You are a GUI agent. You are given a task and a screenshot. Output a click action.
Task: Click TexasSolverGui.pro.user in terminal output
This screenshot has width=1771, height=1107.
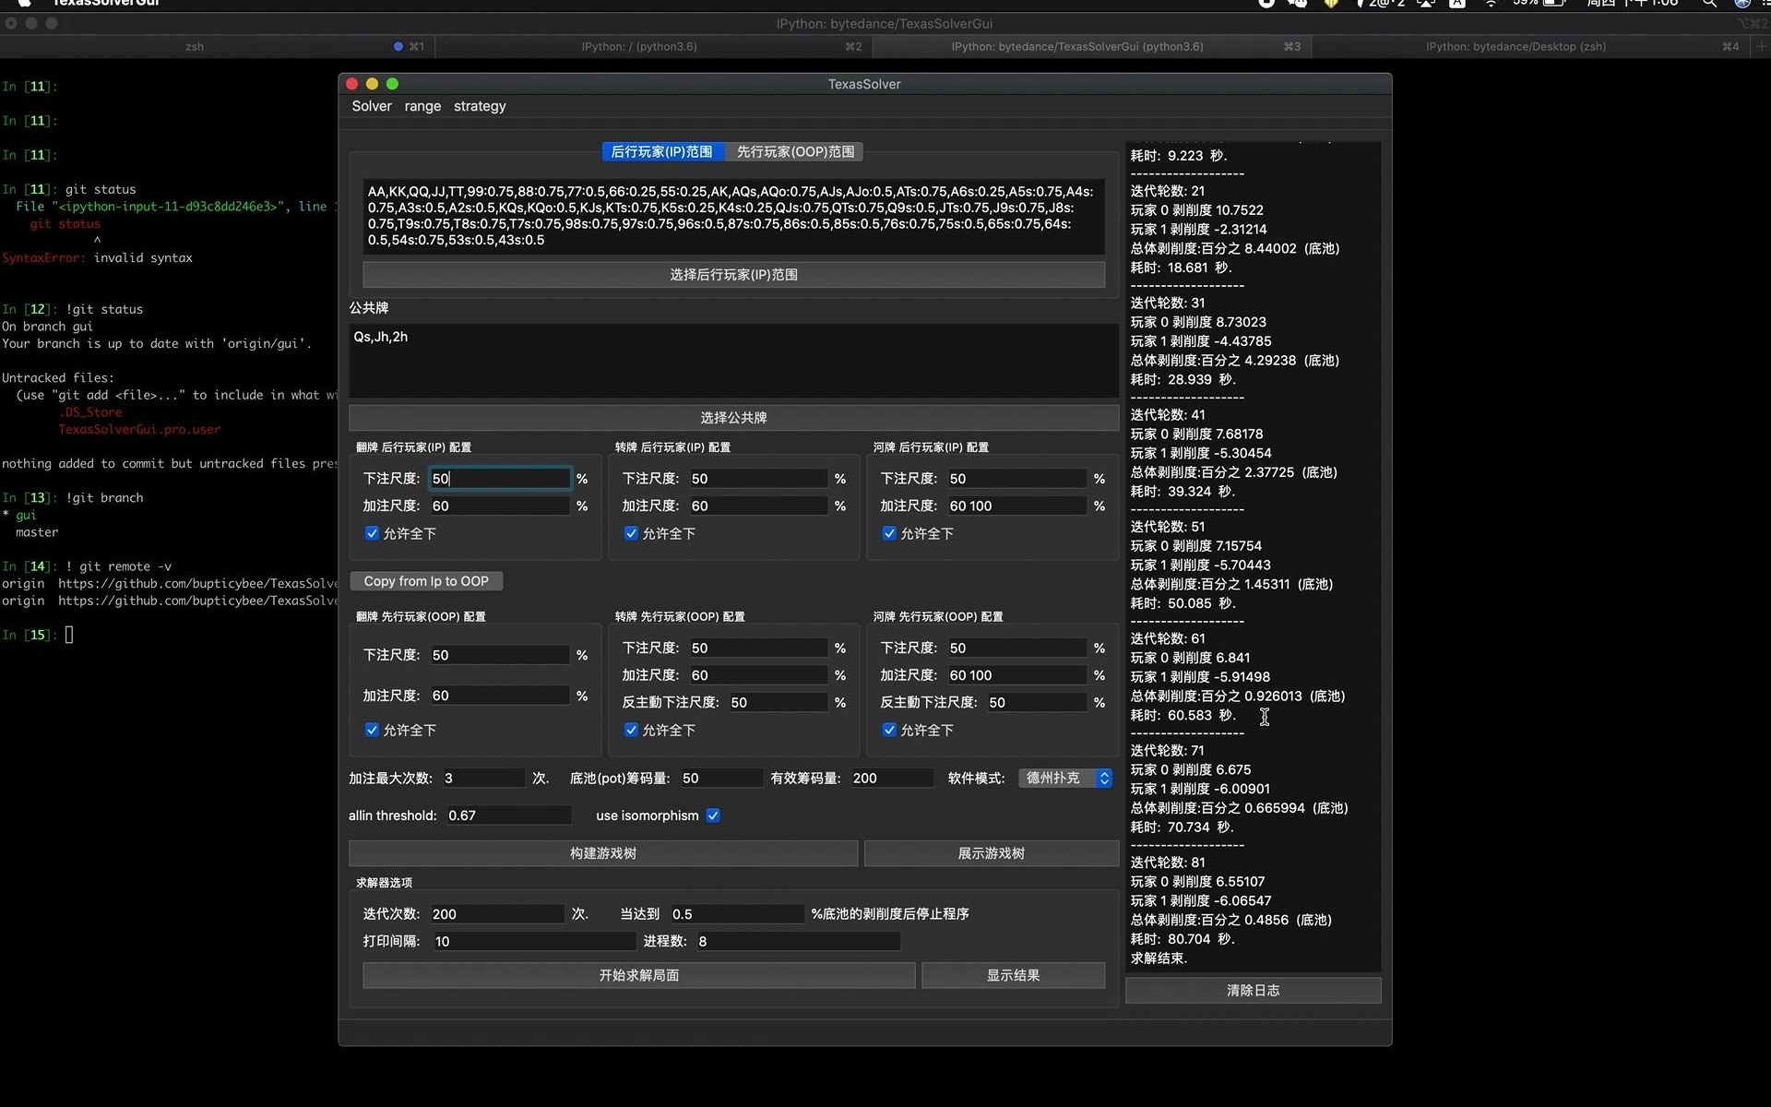pos(139,429)
